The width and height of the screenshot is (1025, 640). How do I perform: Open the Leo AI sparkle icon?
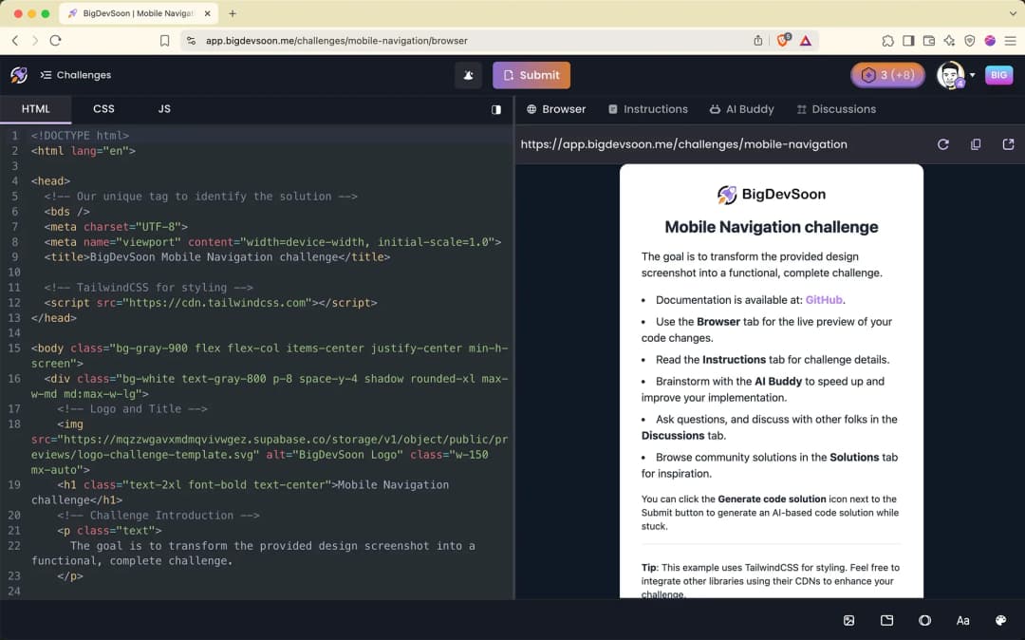949,41
